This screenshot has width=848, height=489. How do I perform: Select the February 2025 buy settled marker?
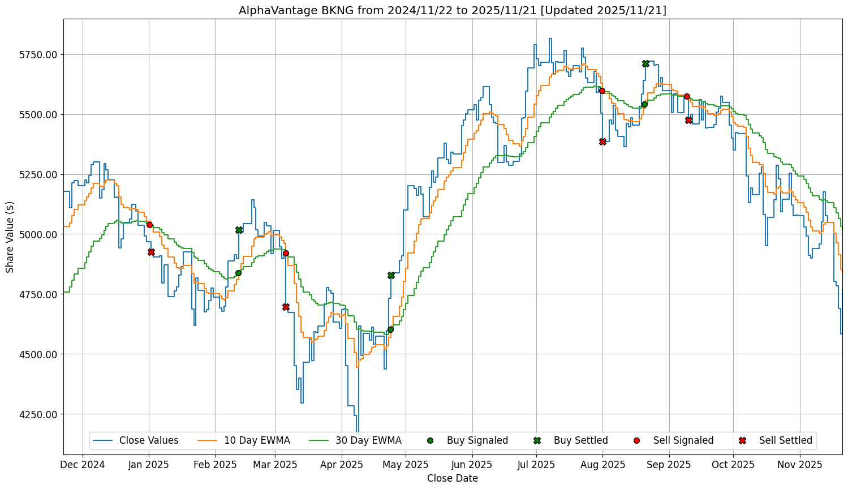click(239, 230)
